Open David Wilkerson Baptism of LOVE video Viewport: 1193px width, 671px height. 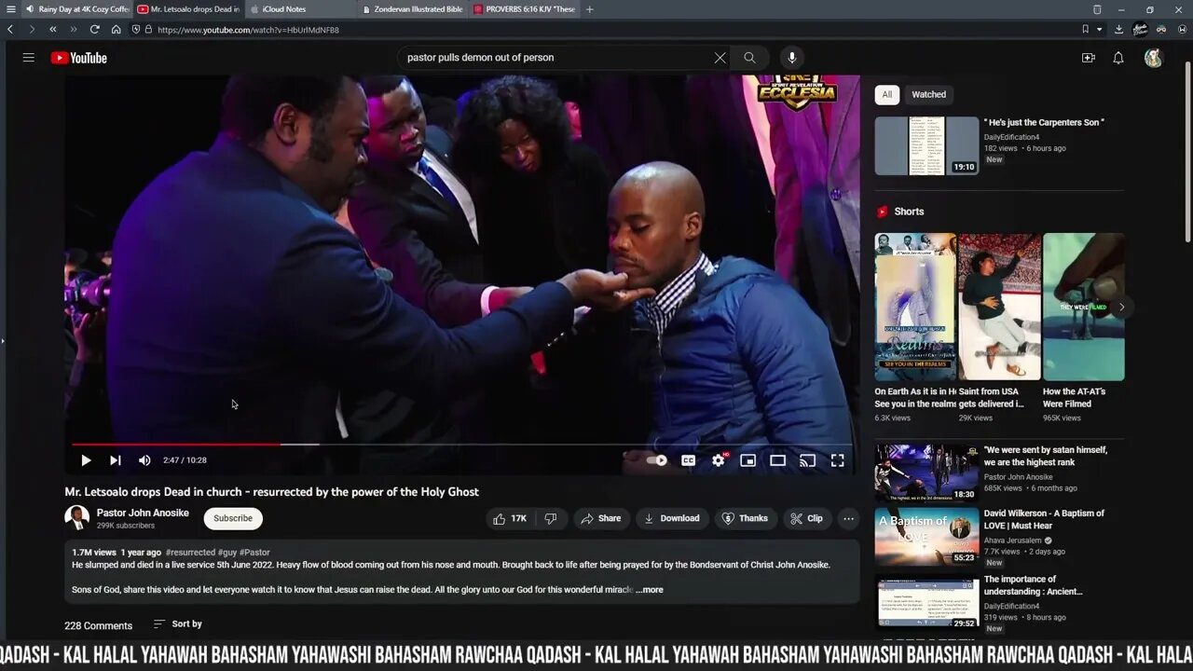tap(926, 537)
